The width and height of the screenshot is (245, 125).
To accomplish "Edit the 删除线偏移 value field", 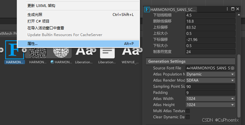I will point(211,21).
